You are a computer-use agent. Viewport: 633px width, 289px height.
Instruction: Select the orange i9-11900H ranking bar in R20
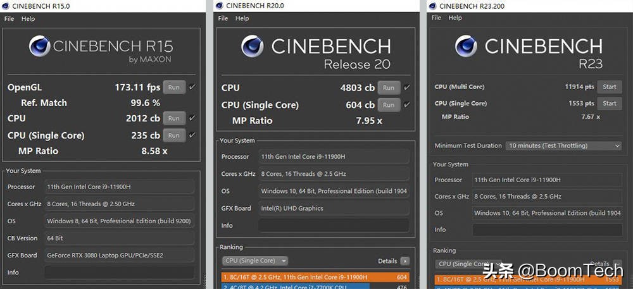pos(315,277)
